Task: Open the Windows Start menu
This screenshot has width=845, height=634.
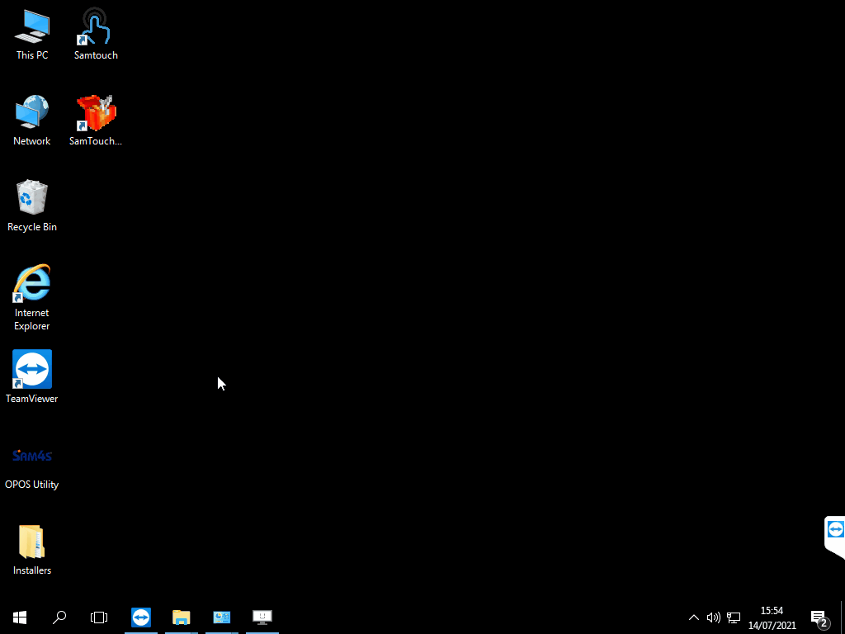Action: point(20,617)
